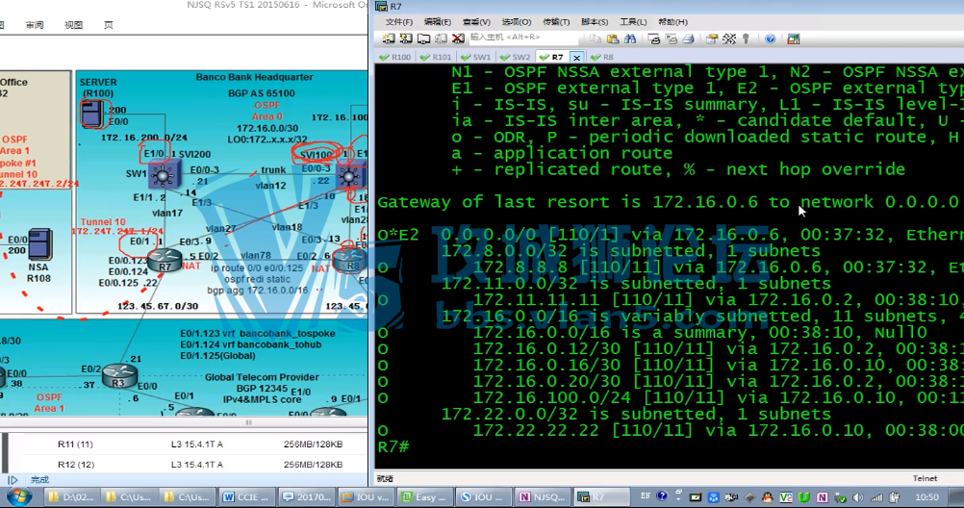Open the 查看(V) menu
The height and width of the screenshot is (508, 964).
(x=476, y=22)
